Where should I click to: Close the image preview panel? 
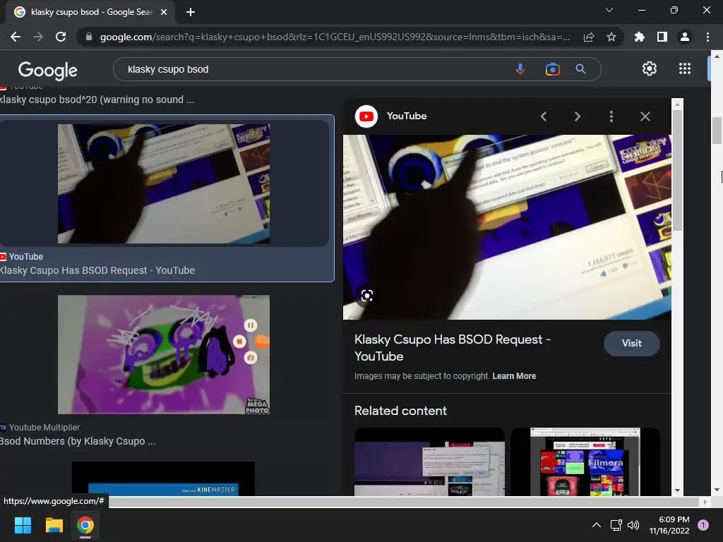pyautogui.click(x=645, y=116)
